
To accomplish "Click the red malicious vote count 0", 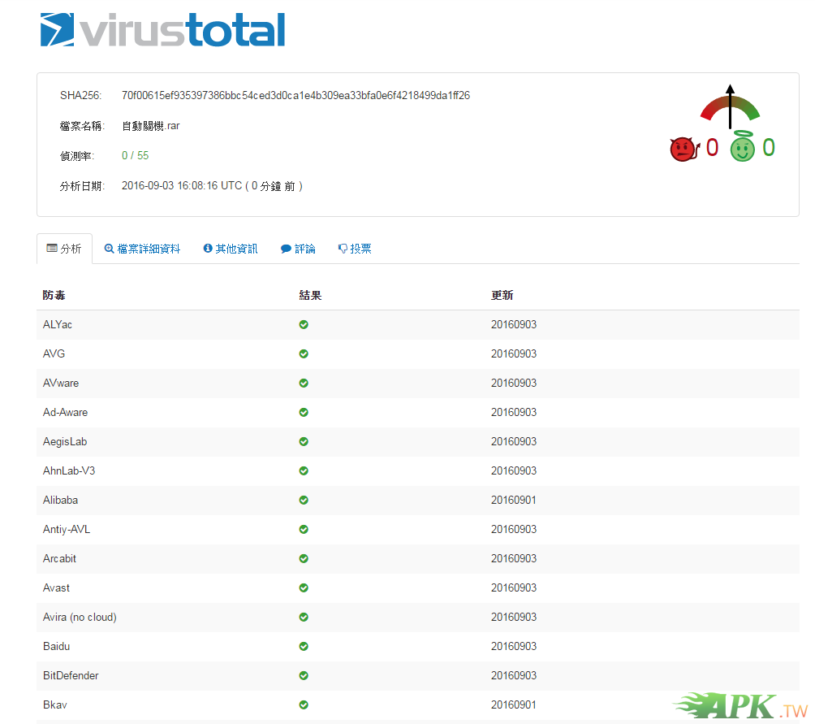I will pos(712,148).
